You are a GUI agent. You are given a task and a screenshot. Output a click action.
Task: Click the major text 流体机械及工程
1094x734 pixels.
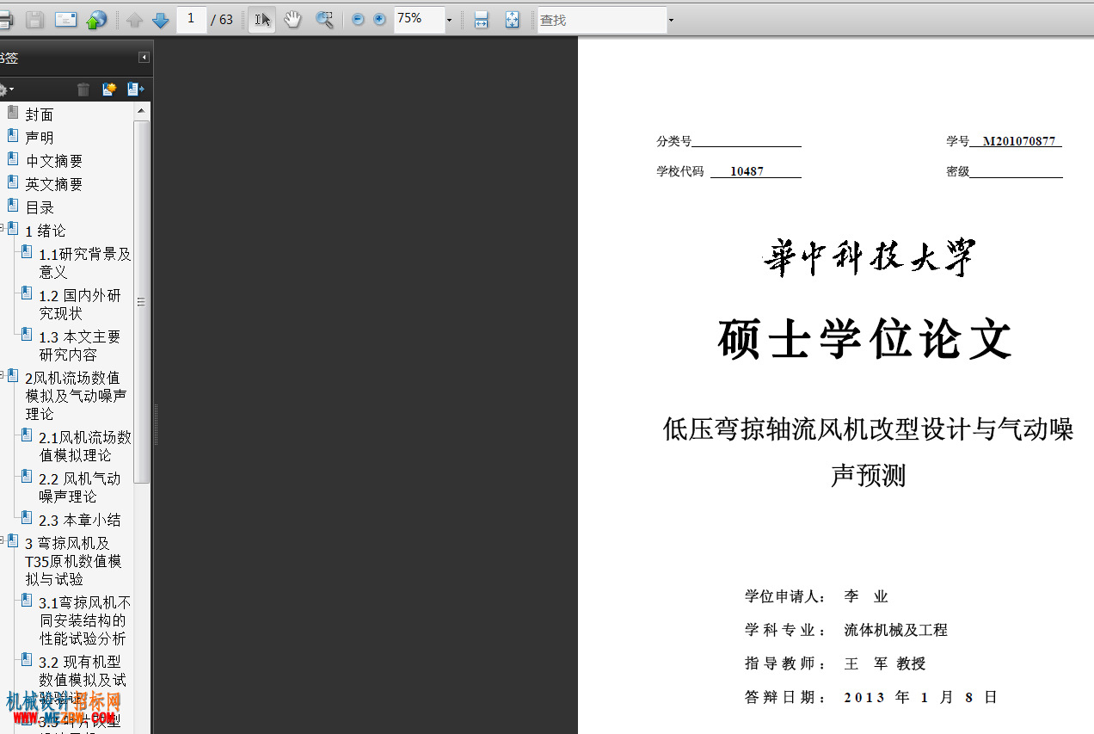(895, 630)
